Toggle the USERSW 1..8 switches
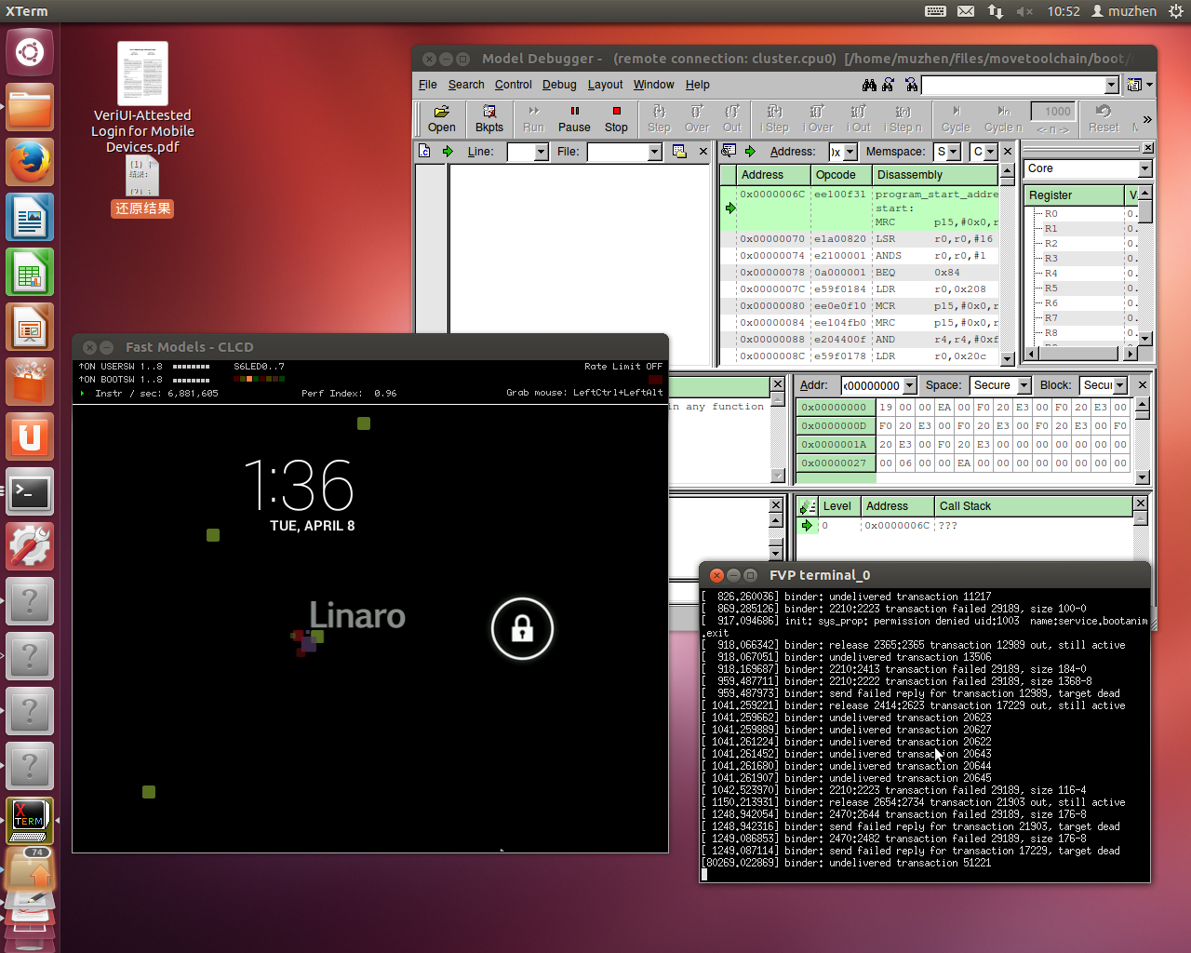 [191, 367]
